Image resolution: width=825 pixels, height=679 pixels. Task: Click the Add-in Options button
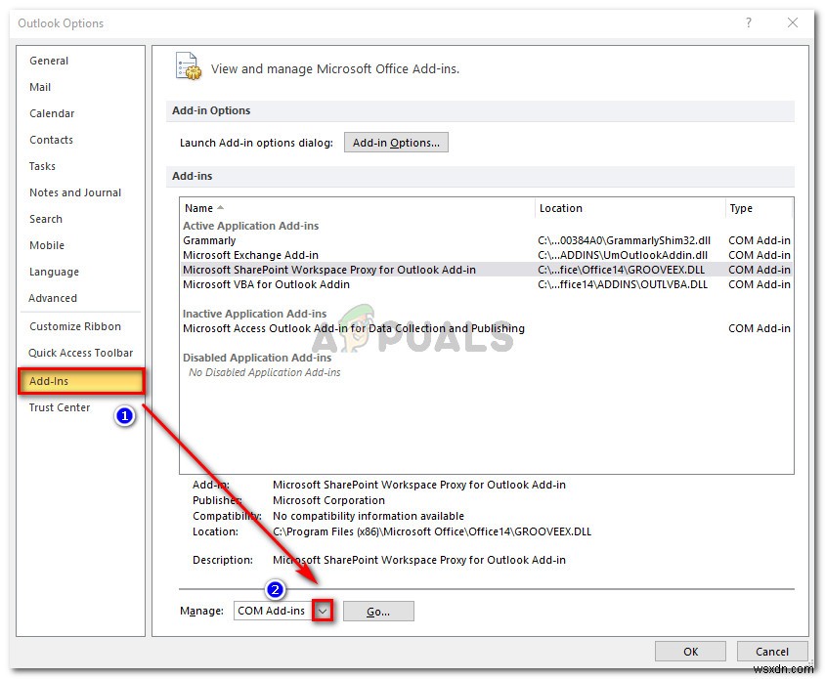coord(396,142)
